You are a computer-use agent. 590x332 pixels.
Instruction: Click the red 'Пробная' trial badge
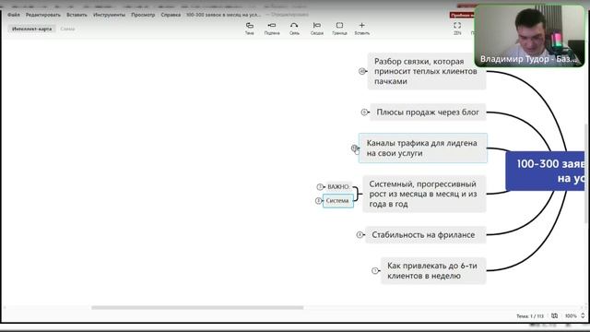pos(462,15)
